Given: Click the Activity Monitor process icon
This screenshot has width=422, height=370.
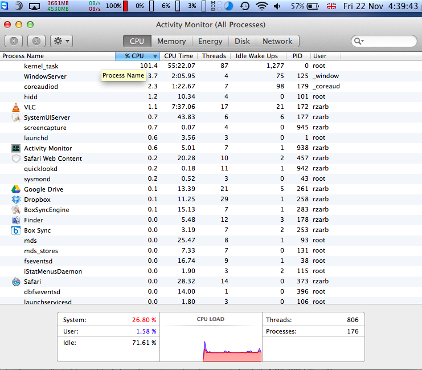Looking at the screenshot, I should (16, 148).
